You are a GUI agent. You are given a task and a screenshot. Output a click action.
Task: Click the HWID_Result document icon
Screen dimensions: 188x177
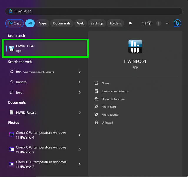[x=11, y=112]
